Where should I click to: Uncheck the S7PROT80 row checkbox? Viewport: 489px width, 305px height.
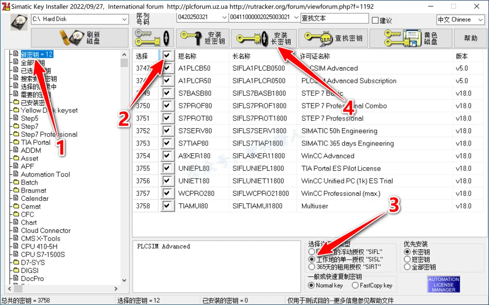pos(167,118)
